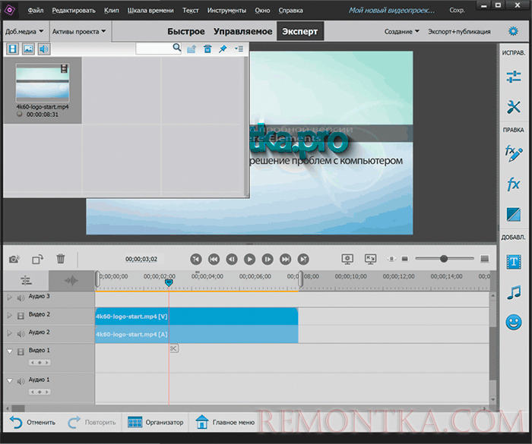This screenshot has height=444, width=532.
Task: Open the Titles and Text tool
Action: pos(514,261)
